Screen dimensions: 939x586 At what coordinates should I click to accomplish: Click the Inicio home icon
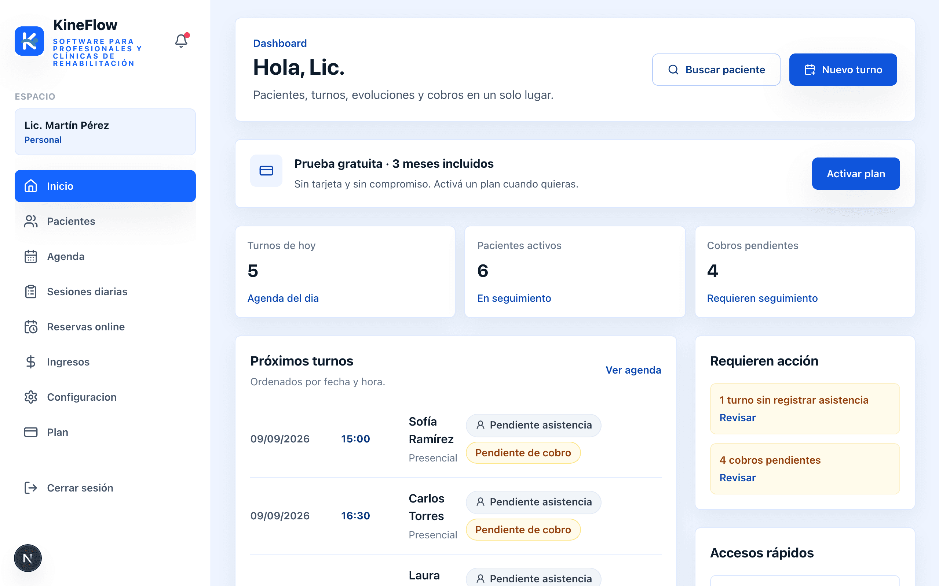(x=31, y=186)
